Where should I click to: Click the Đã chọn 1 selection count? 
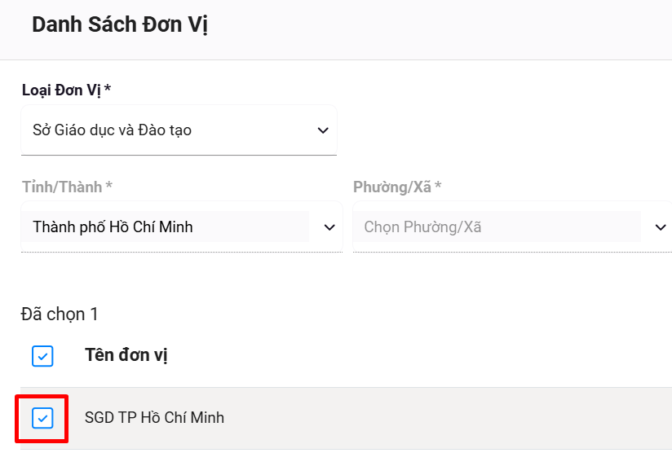(x=60, y=314)
